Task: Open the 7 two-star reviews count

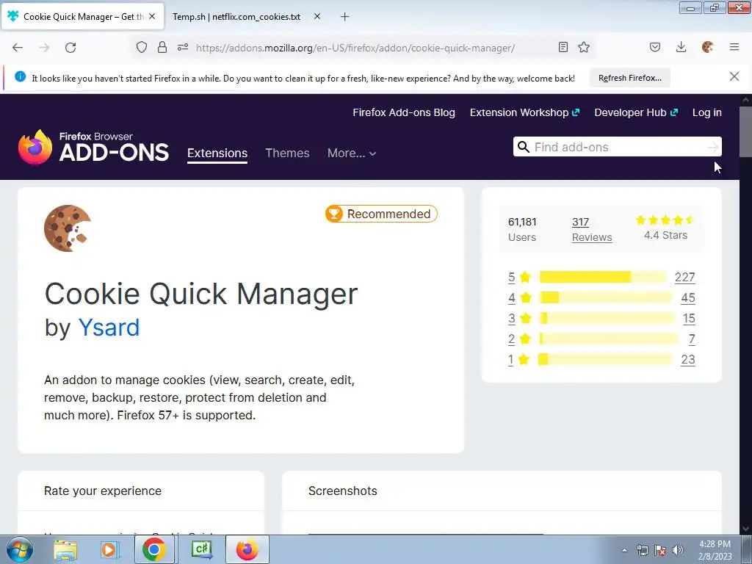Action: point(692,339)
